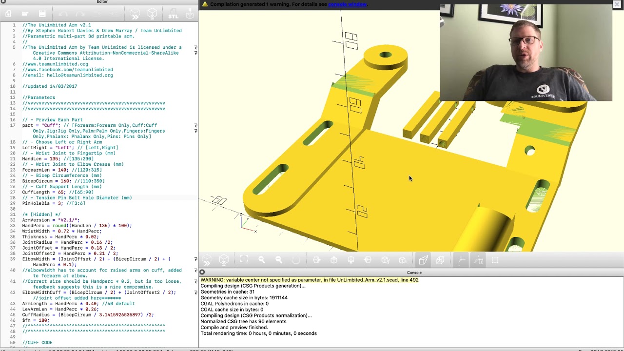The height and width of the screenshot is (351, 624).
Task: Click the Preview icon in the viewer toolbar
Action: pos(207,260)
